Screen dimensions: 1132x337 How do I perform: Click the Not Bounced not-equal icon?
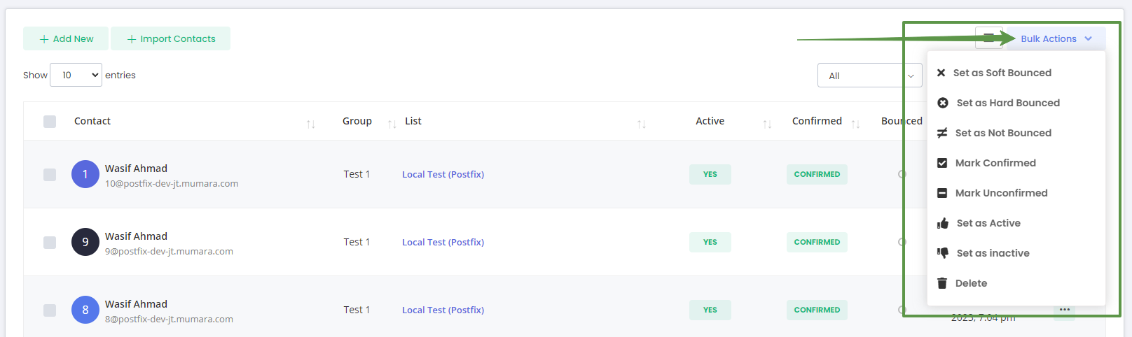[942, 133]
